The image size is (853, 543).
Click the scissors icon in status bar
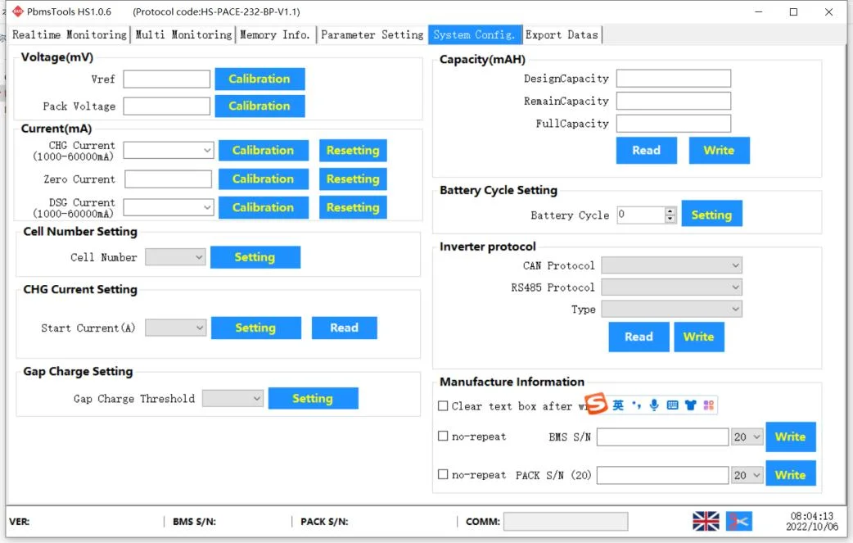[738, 521]
